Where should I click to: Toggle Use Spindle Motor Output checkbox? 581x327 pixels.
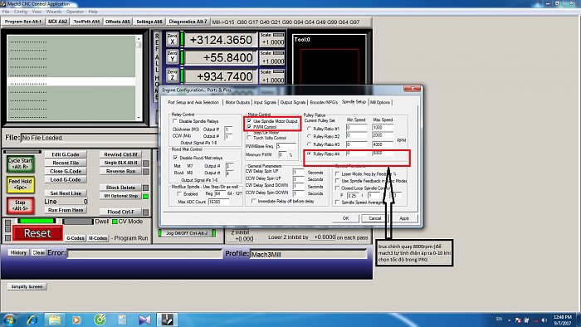(249, 121)
